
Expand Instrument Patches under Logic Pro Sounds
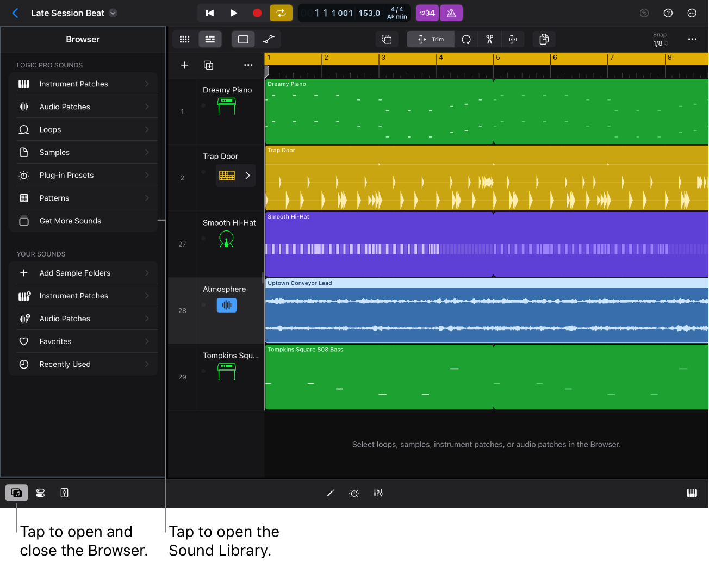pyautogui.click(x=84, y=84)
